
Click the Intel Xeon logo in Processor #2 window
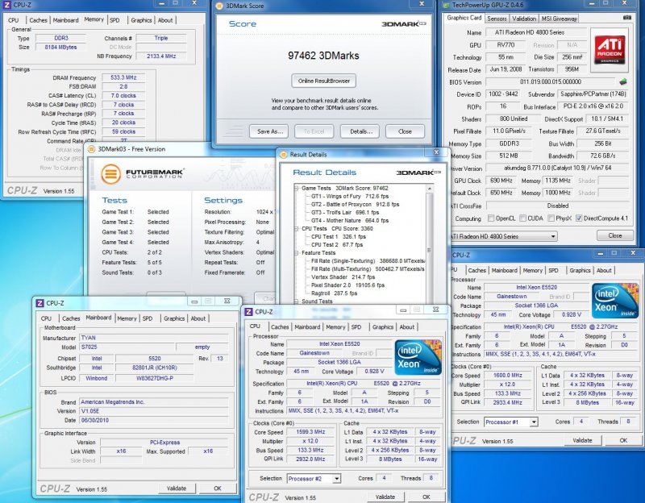(418, 357)
